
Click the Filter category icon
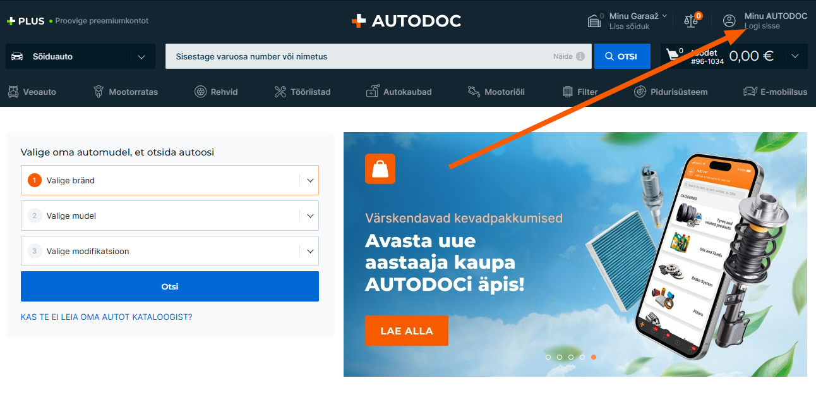click(568, 92)
